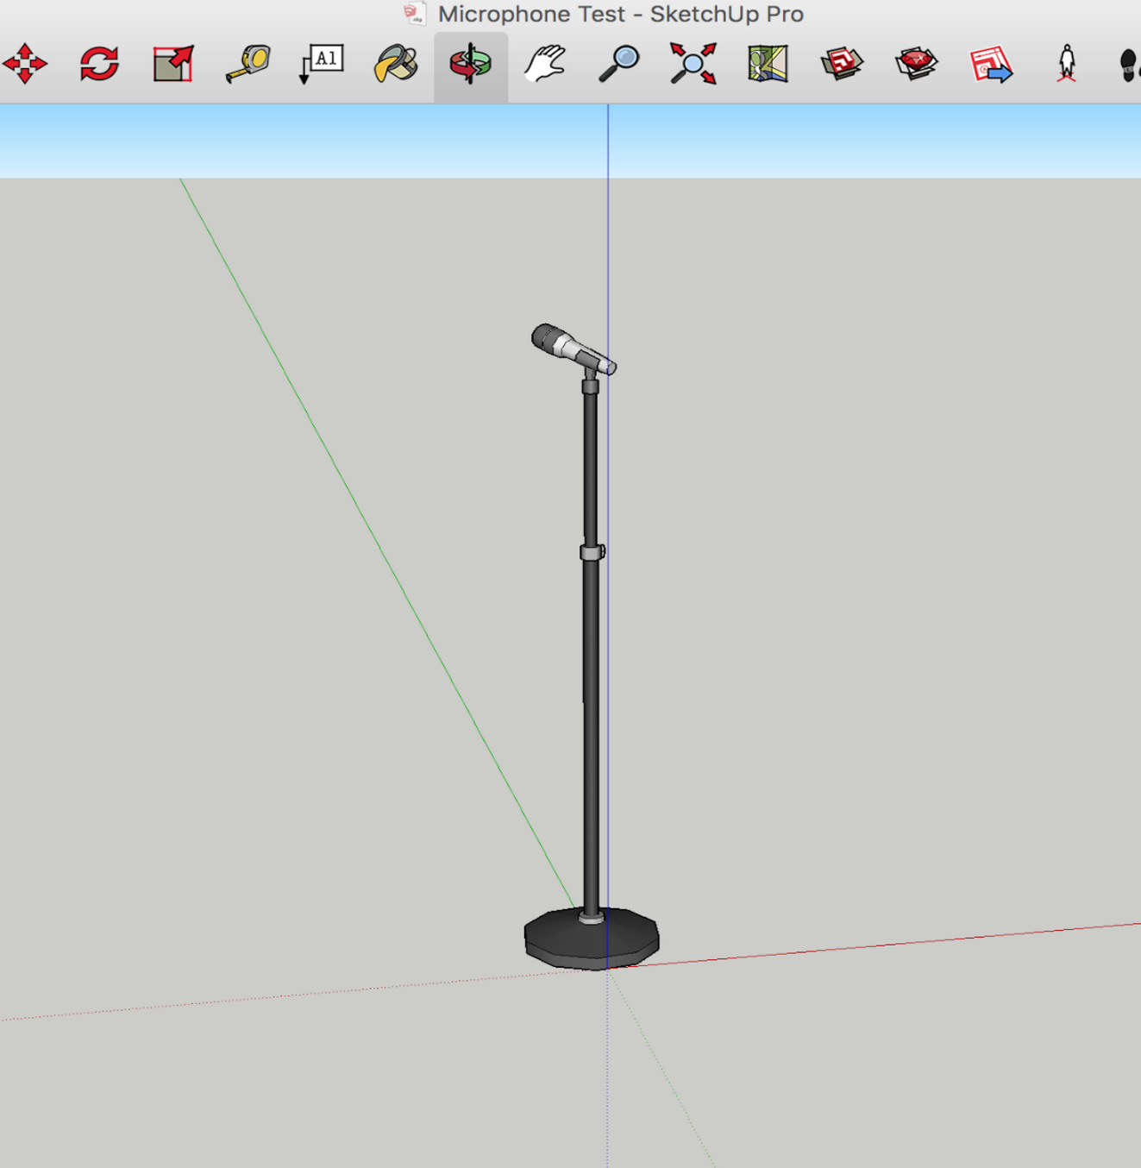This screenshot has width=1141, height=1168.
Task: Click the microphone head in the model
Action: coord(547,338)
